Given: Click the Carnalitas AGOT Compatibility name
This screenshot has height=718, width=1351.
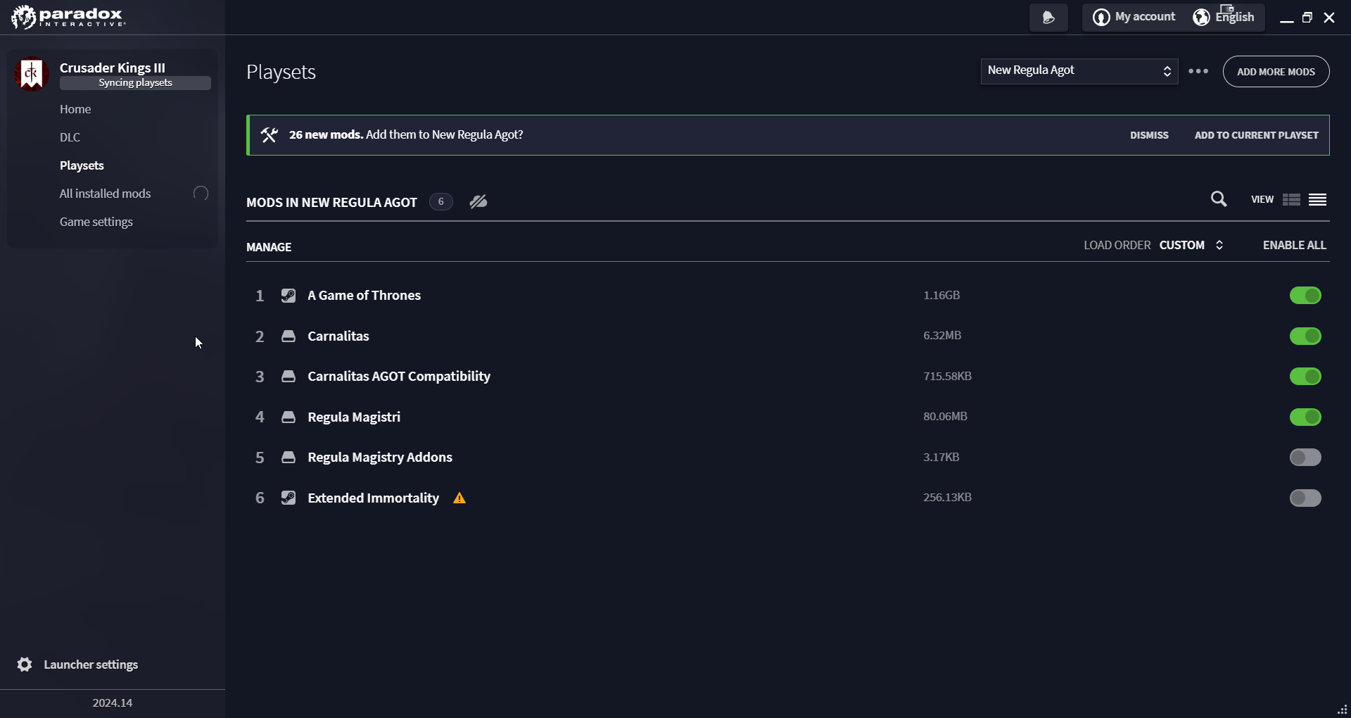Looking at the screenshot, I should pyautogui.click(x=399, y=377).
